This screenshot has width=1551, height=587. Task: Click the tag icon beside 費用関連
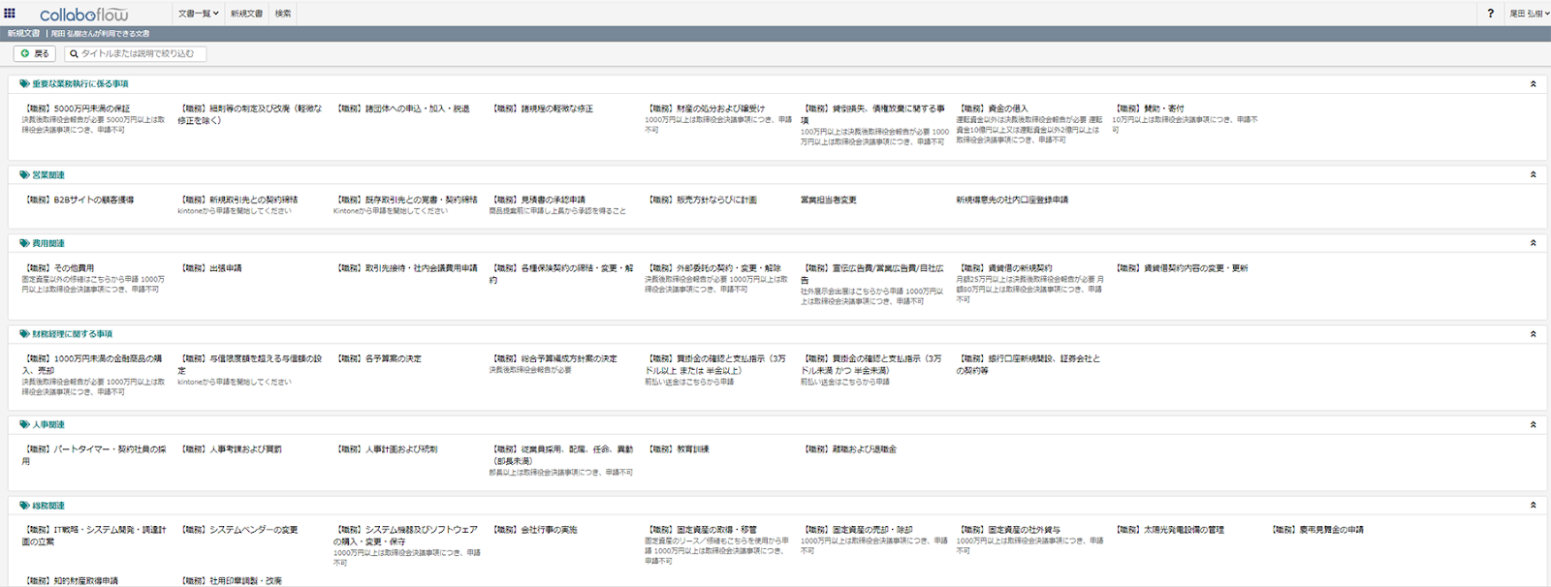click(x=24, y=243)
